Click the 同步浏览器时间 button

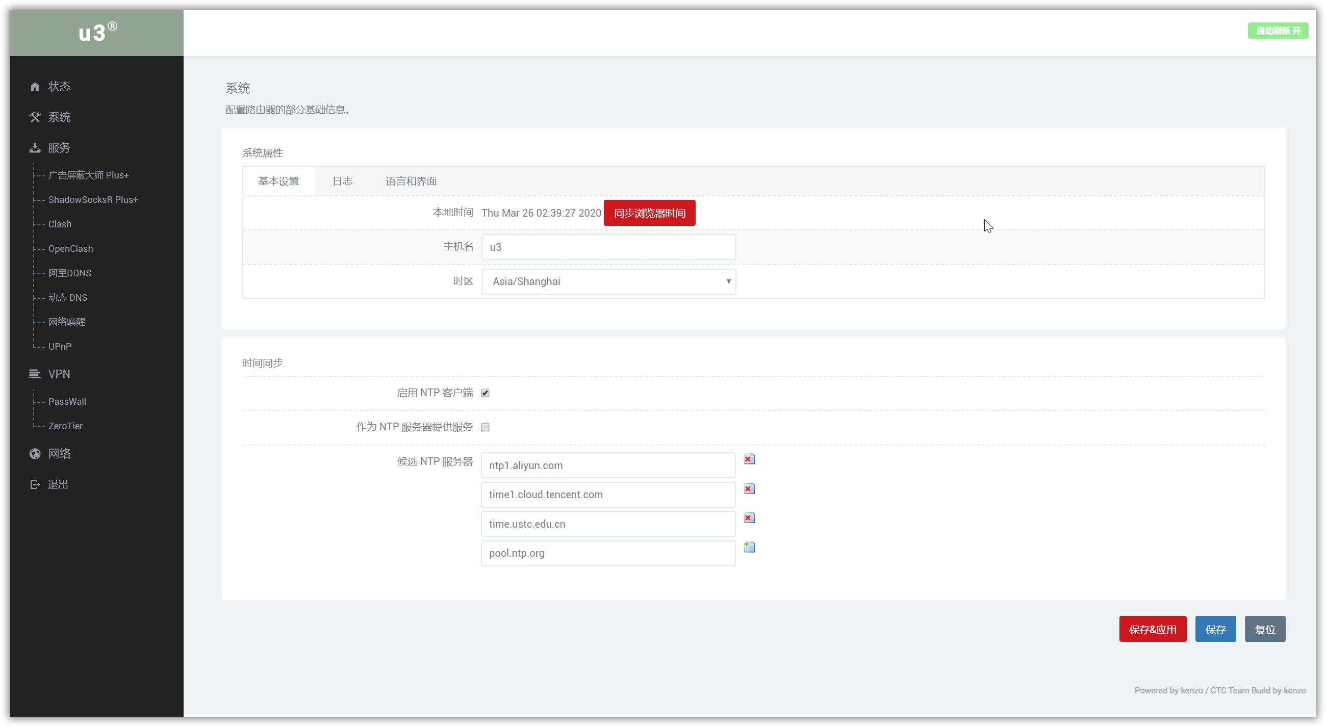[649, 213]
